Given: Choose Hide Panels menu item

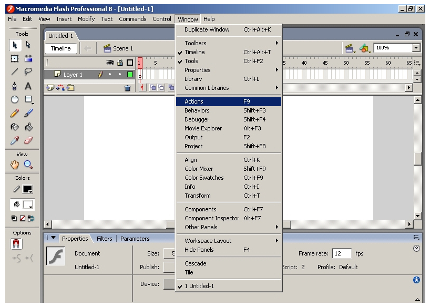Looking at the screenshot, I should (x=229, y=250).
